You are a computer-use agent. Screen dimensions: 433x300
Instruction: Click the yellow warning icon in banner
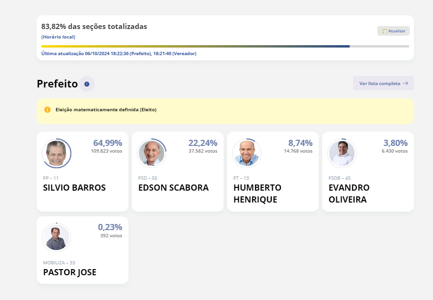tap(47, 110)
